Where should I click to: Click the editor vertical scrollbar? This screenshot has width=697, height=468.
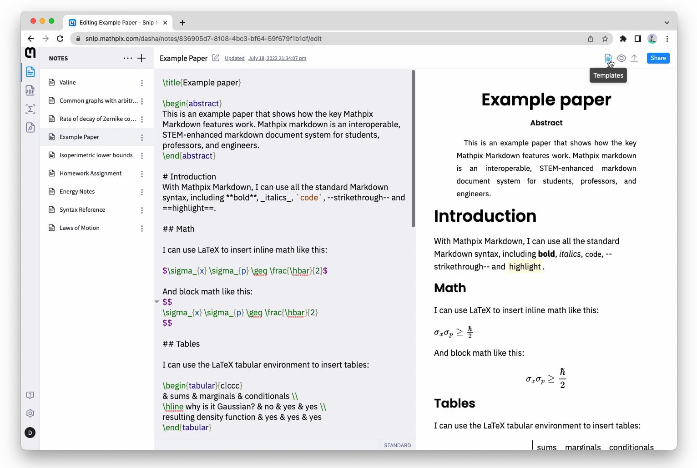coord(413,149)
